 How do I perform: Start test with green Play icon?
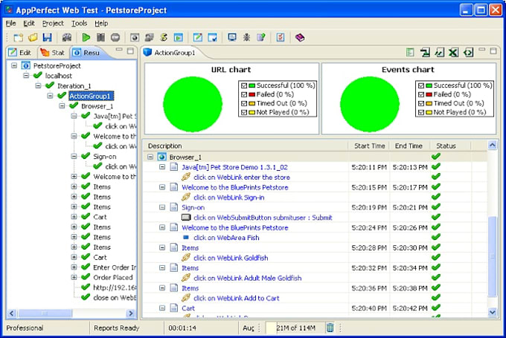tap(86, 37)
